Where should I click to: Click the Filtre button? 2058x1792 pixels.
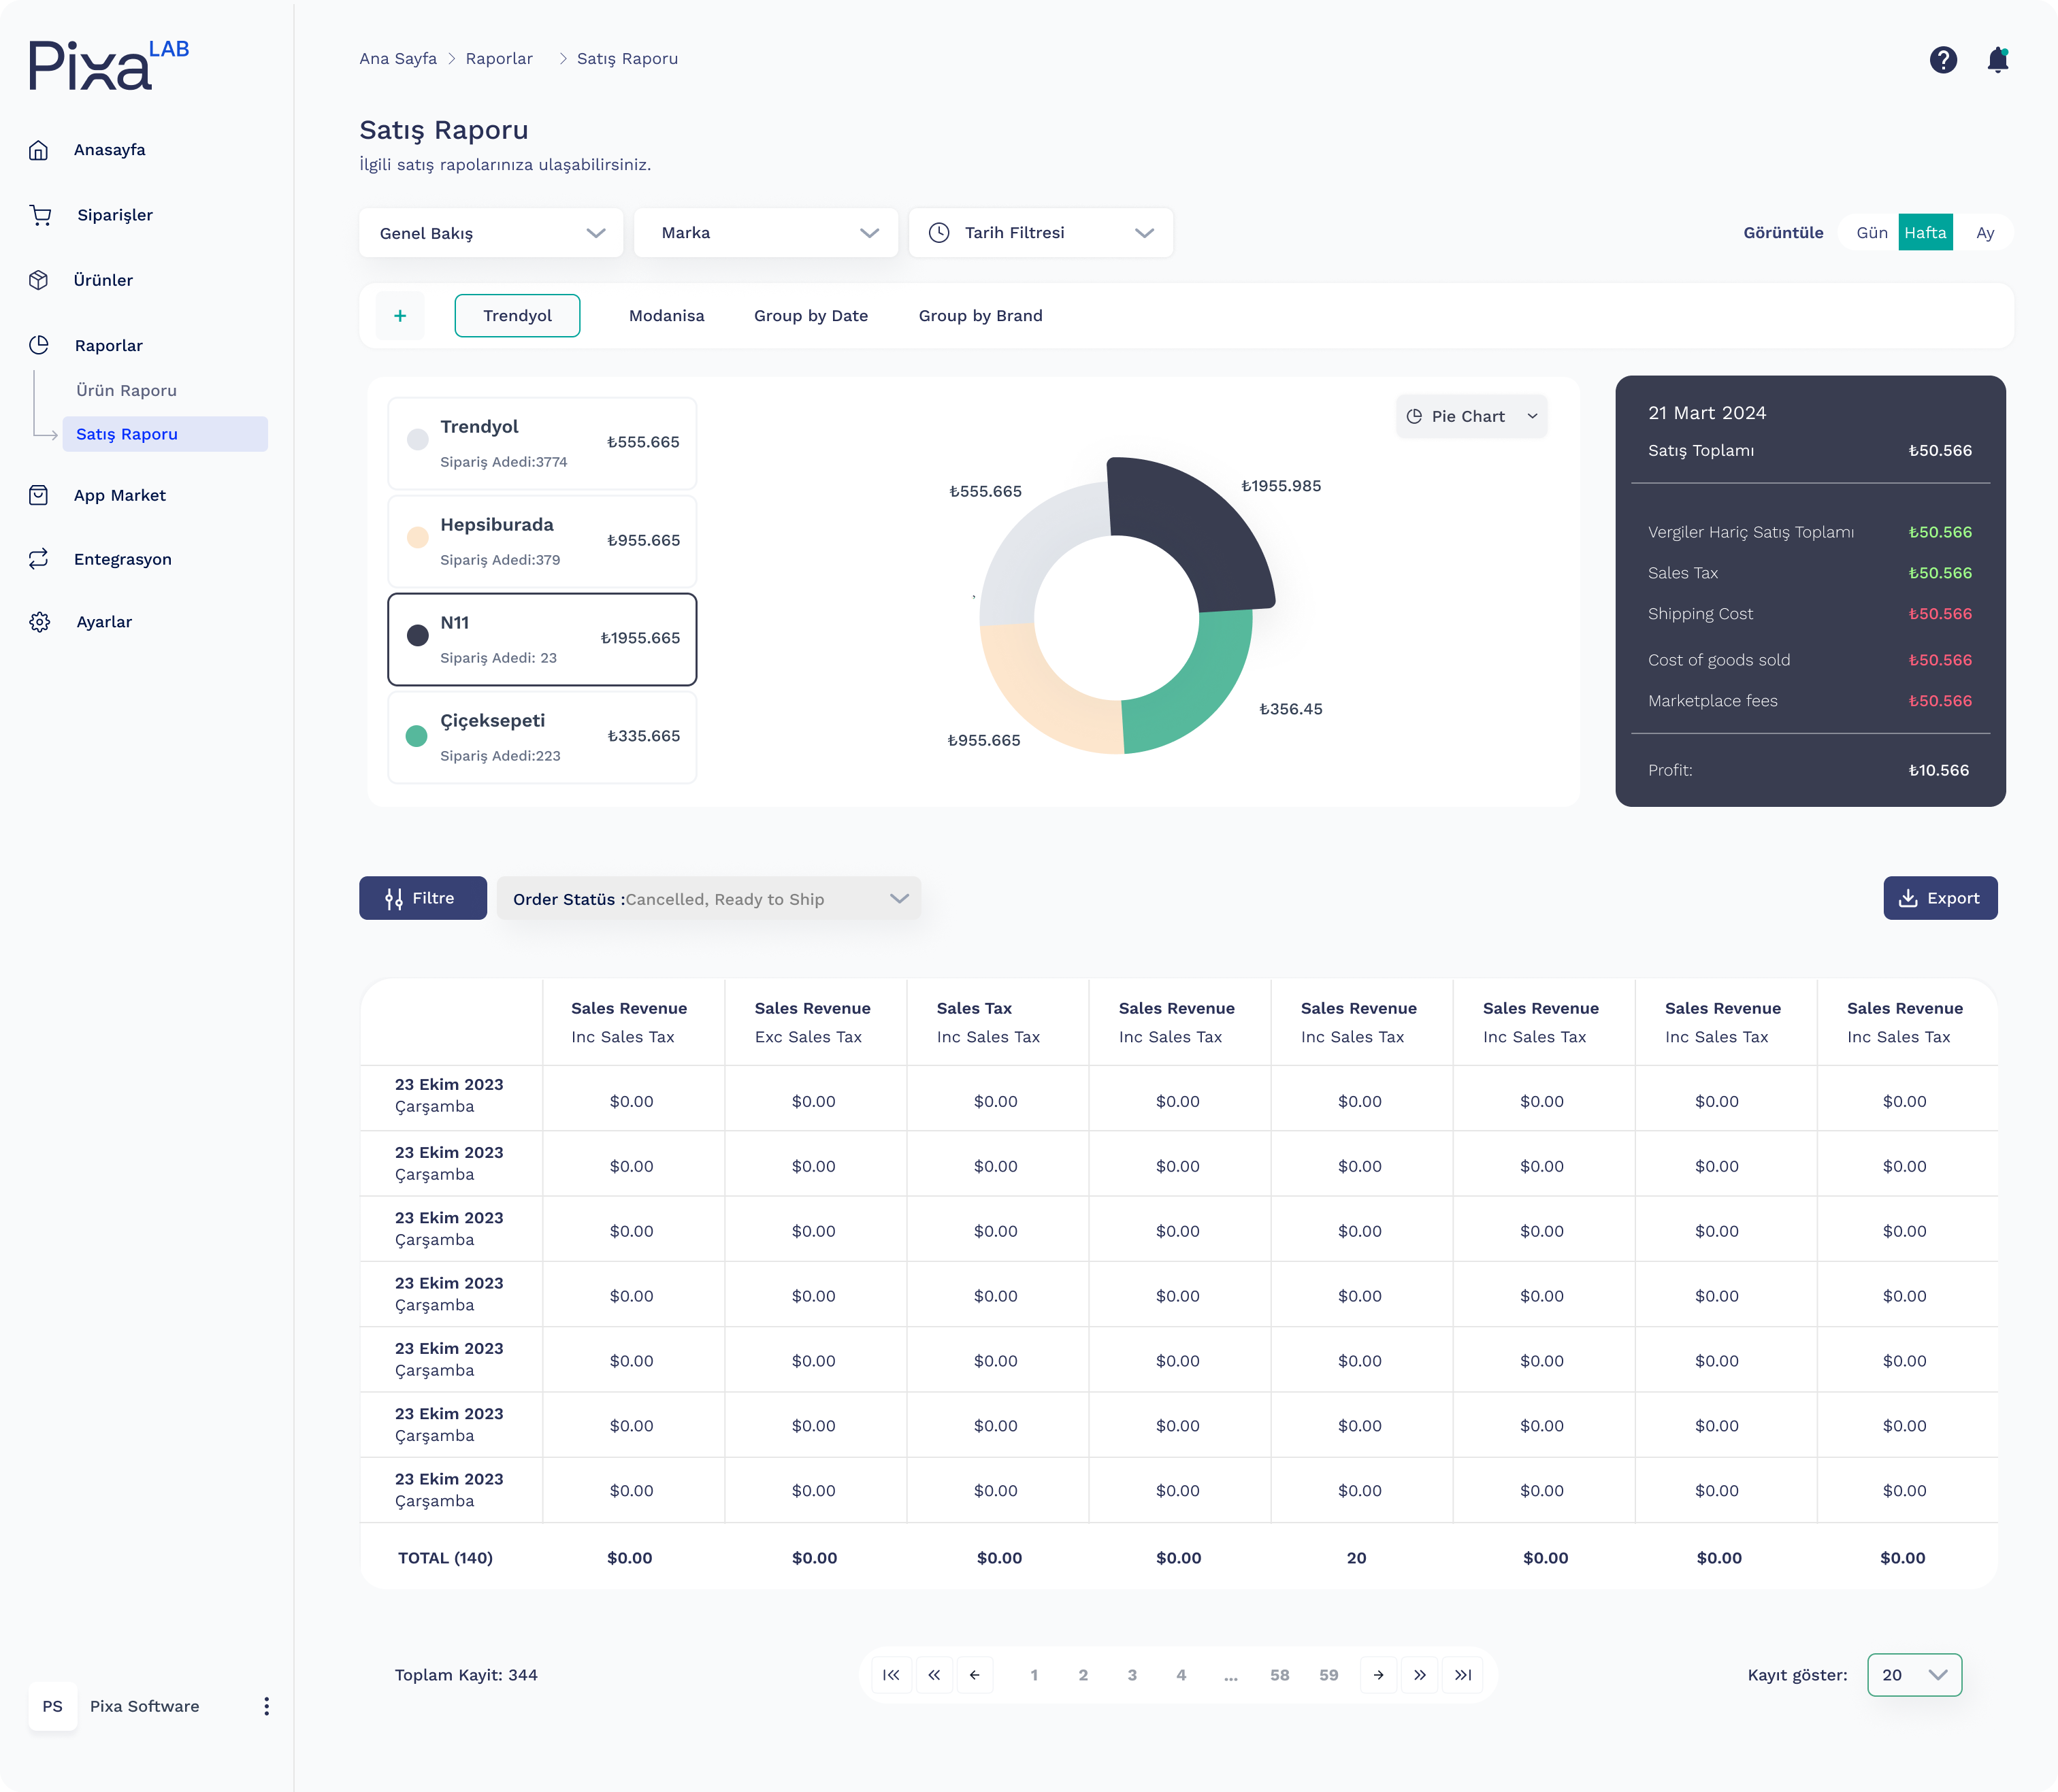pyautogui.click(x=422, y=898)
